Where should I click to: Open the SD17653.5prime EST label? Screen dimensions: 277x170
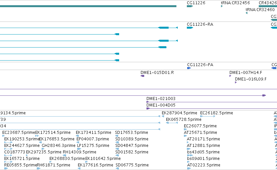click(132, 133)
